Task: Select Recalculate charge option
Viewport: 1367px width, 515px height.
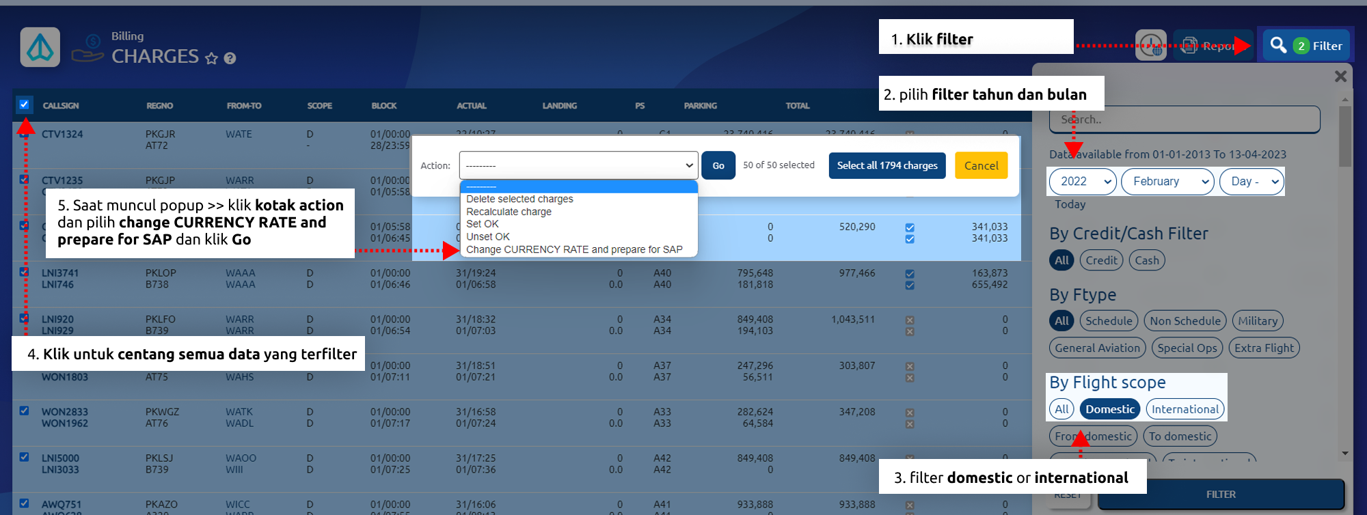Action: tap(509, 212)
